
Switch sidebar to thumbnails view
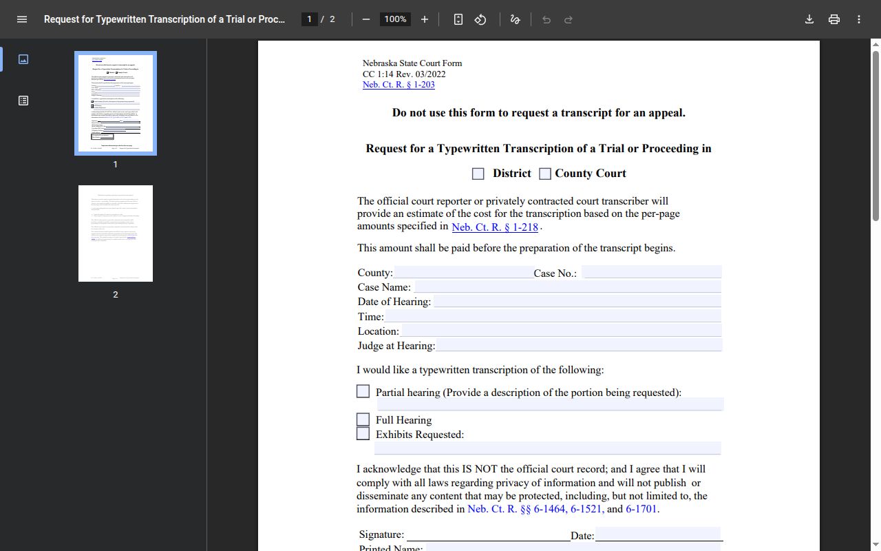click(x=23, y=59)
